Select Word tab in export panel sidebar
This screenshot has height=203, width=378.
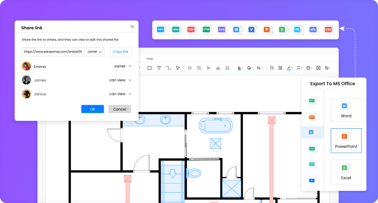tap(313, 132)
